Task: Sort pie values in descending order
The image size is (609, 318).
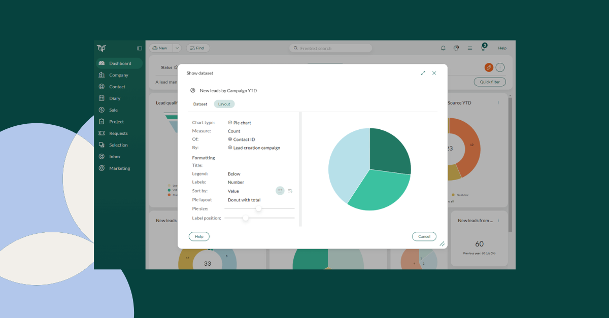Action: (290, 191)
